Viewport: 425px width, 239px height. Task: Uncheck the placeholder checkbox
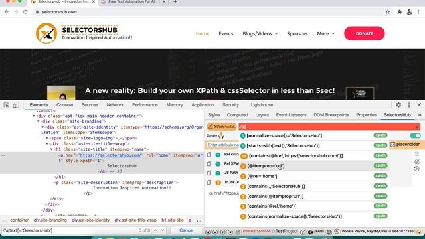pyautogui.click(x=392, y=145)
